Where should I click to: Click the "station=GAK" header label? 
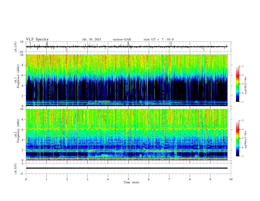coord(122,39)
